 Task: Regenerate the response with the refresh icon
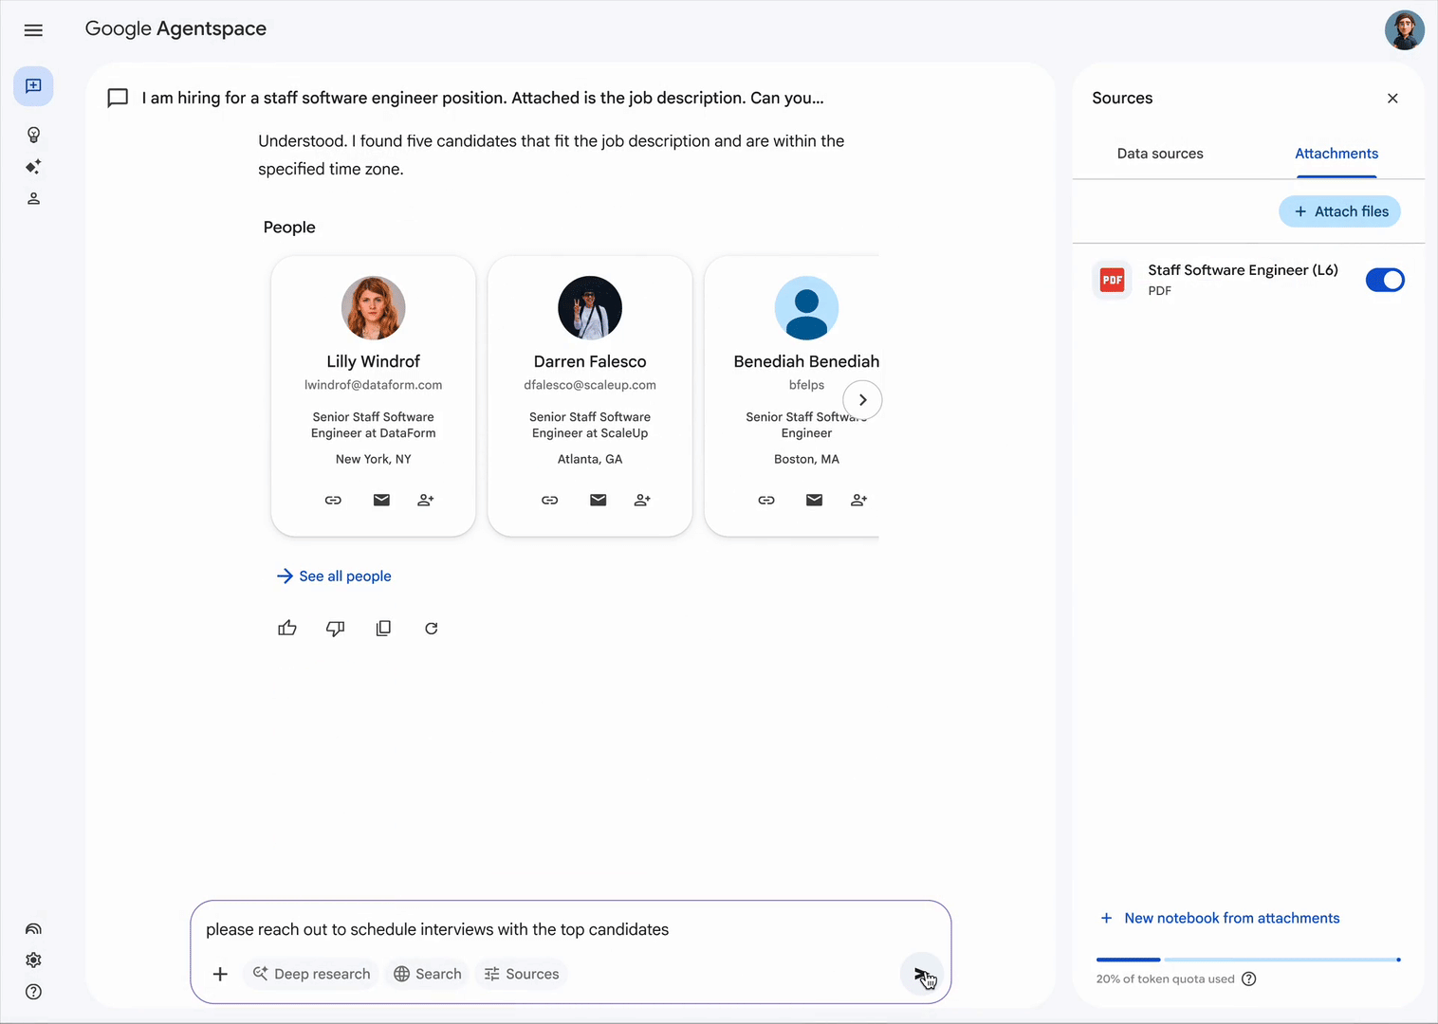[x=432, y=628]
